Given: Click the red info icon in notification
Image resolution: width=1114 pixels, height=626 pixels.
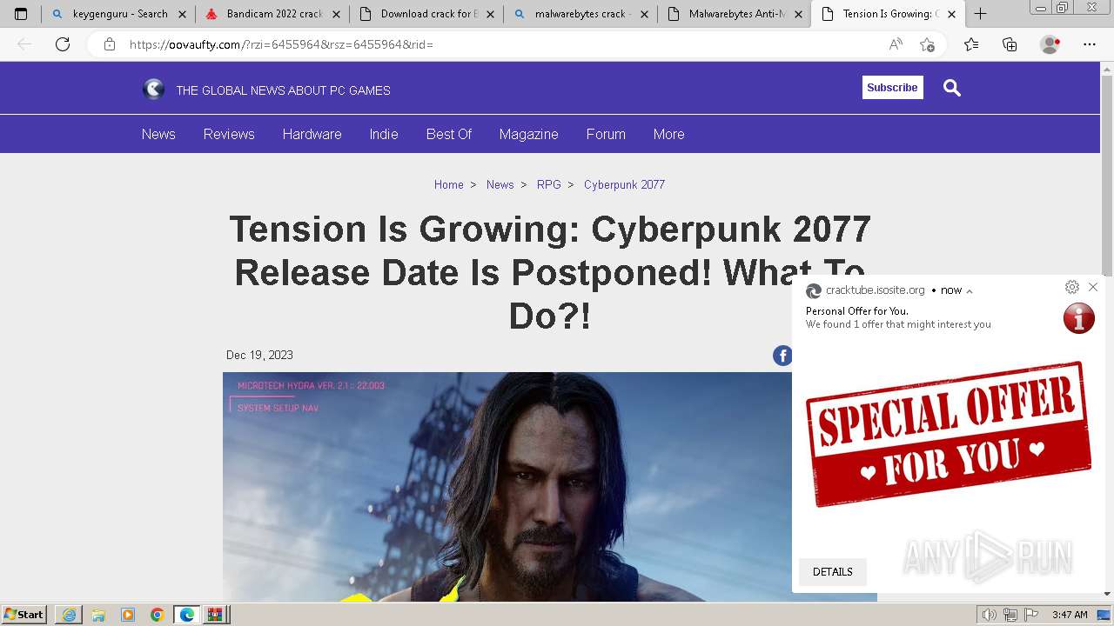Looking at the screenshot, I should 1078,318.
